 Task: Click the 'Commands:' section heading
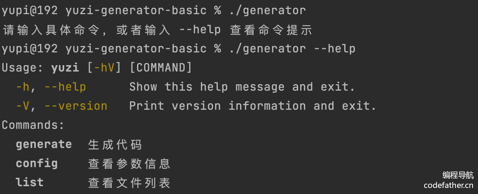point(33,125)
